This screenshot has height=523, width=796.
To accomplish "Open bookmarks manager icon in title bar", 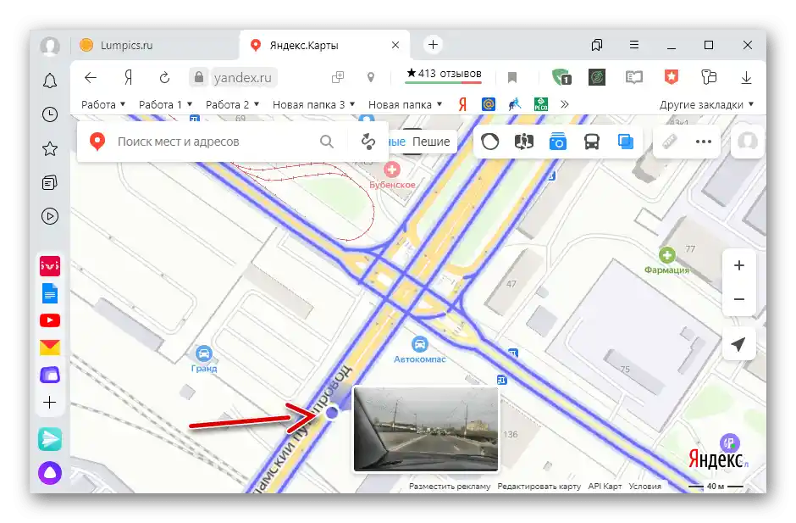I will pyautogui.click(x=597, y=45).
